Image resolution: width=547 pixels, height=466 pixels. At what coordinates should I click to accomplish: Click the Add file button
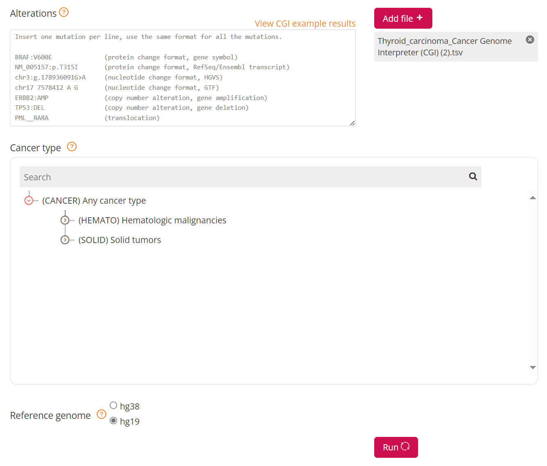403,18
